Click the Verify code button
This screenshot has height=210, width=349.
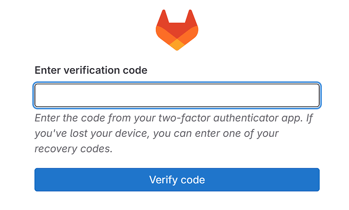click(177, 180)
